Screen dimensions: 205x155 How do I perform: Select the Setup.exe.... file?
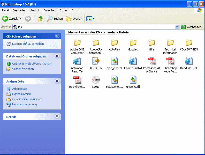115,82
